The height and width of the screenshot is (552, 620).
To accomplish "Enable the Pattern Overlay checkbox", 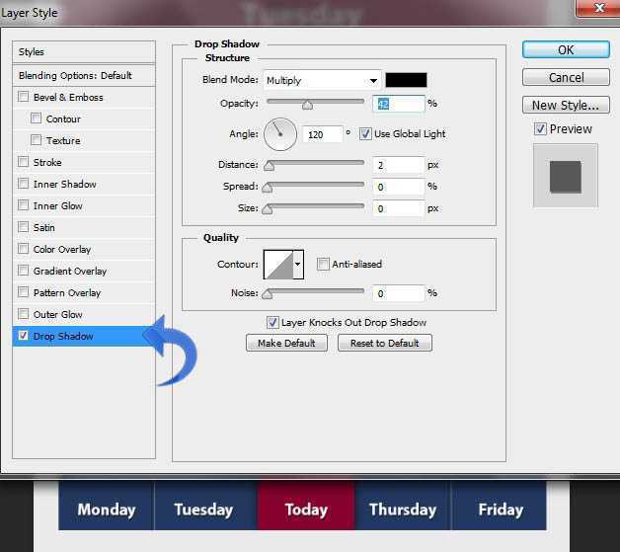I will 24,292.
